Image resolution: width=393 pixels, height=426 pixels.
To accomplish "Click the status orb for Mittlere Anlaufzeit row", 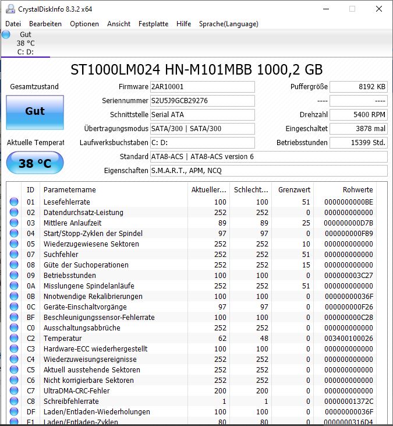I will [x=14, y=223].
